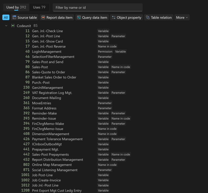The width and height of the screenshot is (208, 193).
Task: Select Reminder-Make codeunit 392
Action: tap(44, 113)
